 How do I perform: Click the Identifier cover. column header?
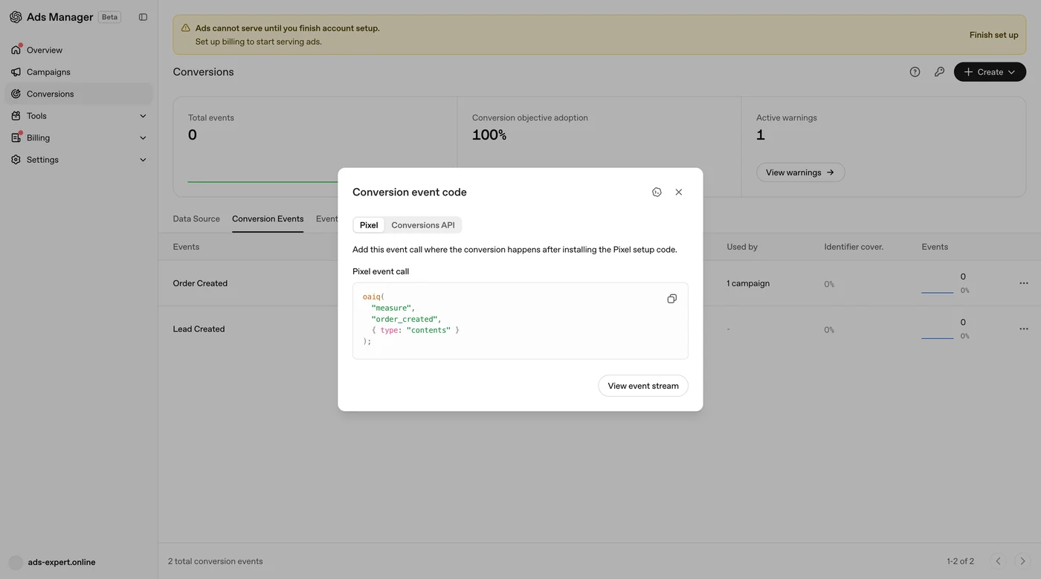tap(854, 247)
